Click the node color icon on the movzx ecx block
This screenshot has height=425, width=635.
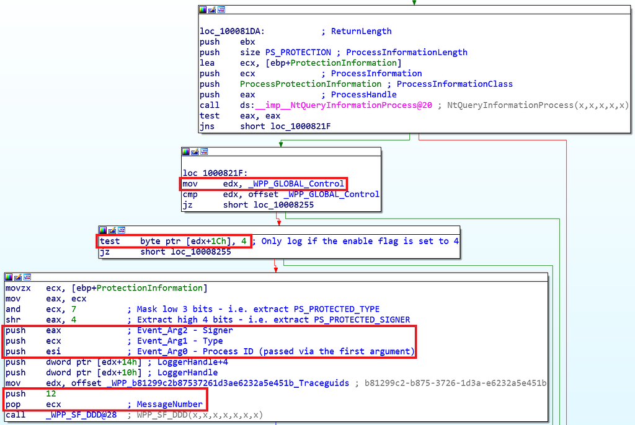(9, 277)
